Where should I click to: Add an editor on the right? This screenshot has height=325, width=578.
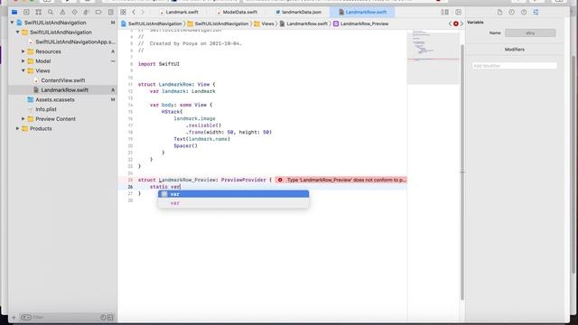[458, 12]
